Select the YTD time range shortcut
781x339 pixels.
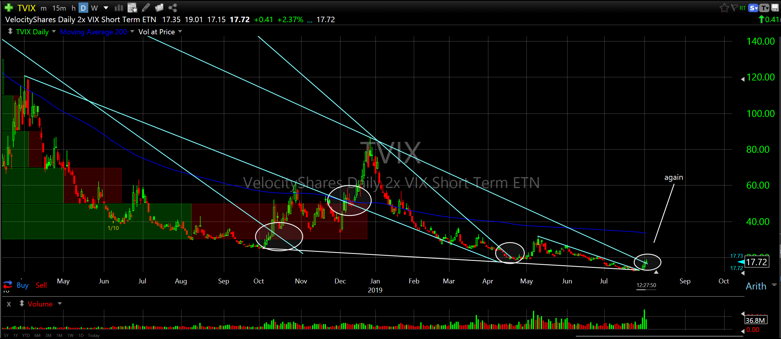tap(26, 335)
